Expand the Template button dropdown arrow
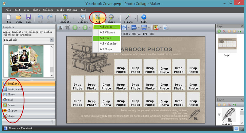This screenshot has height=133, width=246. (74, 18)
